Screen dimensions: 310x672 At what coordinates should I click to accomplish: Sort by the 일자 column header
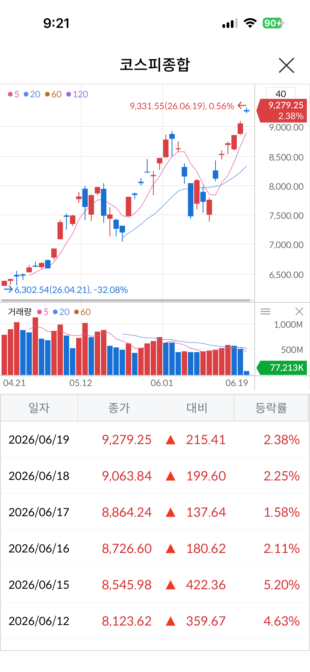click(39, 408)
